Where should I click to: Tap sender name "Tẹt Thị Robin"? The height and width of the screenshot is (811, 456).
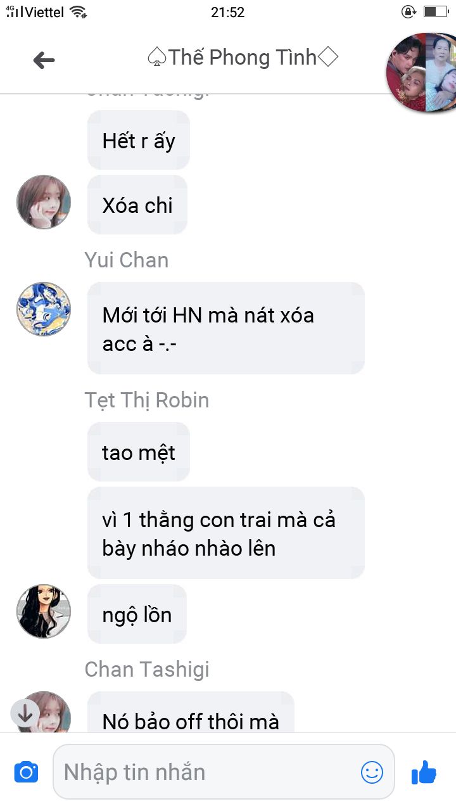point(147,400)
